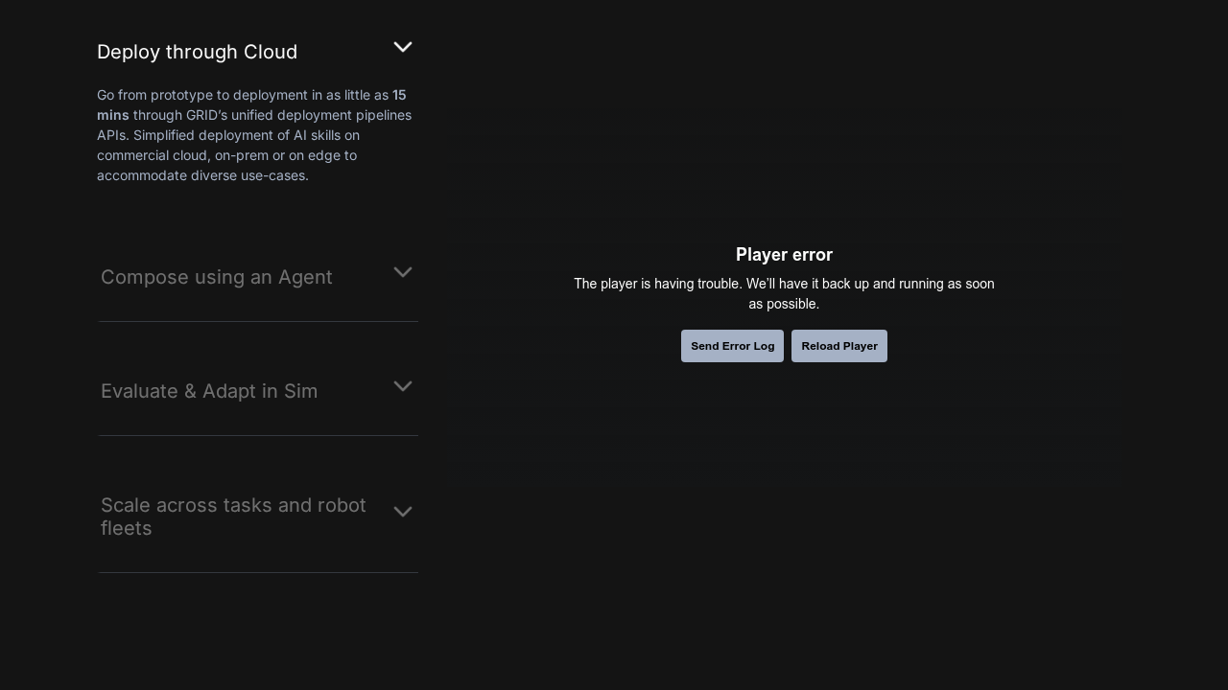
Task: Click the divider under Compose using an Agent
Action: click(257, 320)
